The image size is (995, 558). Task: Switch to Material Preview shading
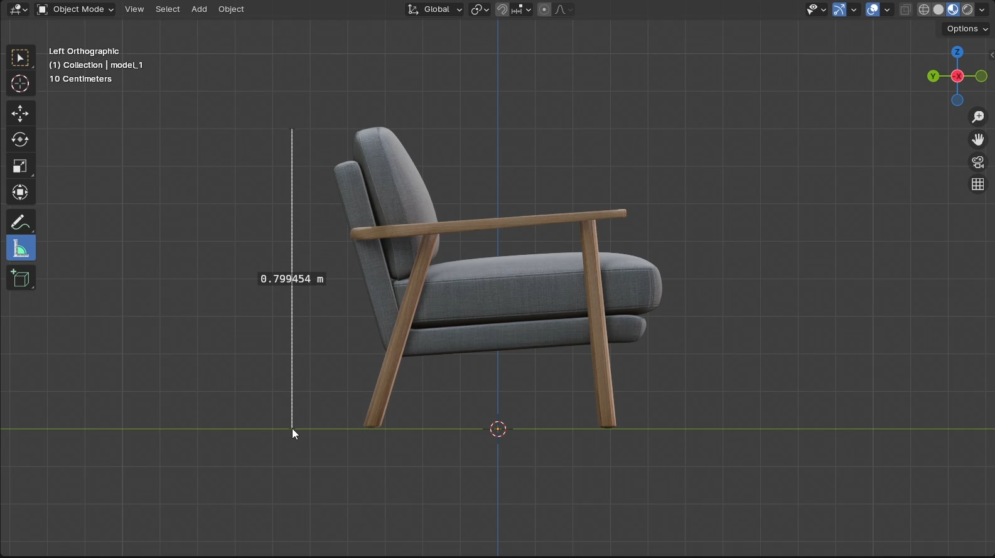click(953, 9)
